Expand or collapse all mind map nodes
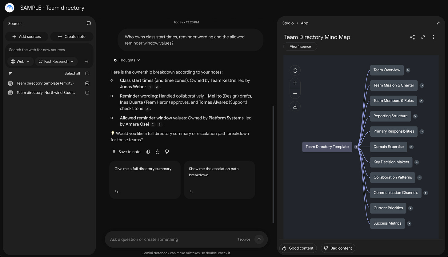This screenshot has height=257, width=448. 295,70
